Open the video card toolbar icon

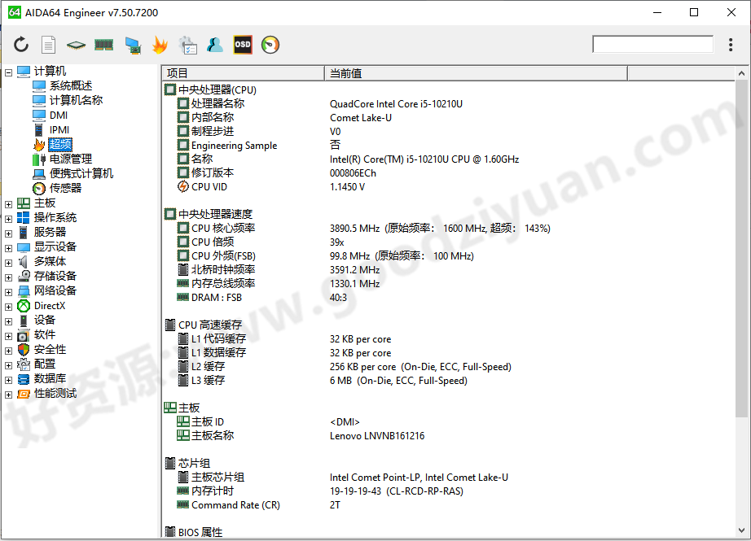132,45
